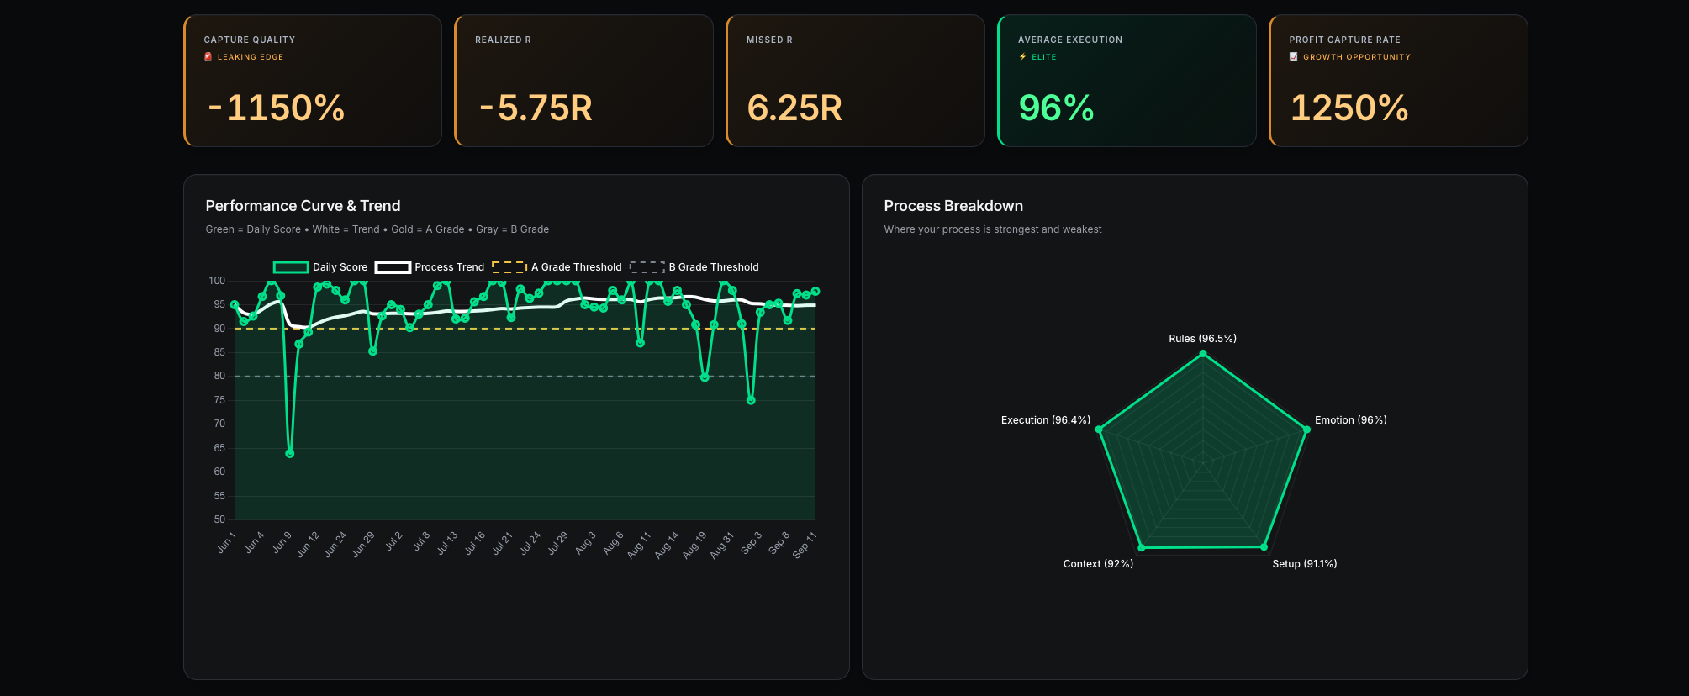The image size is (1689, 696).
Task: Click the 75 y-axis label
Action: (219, 400)
